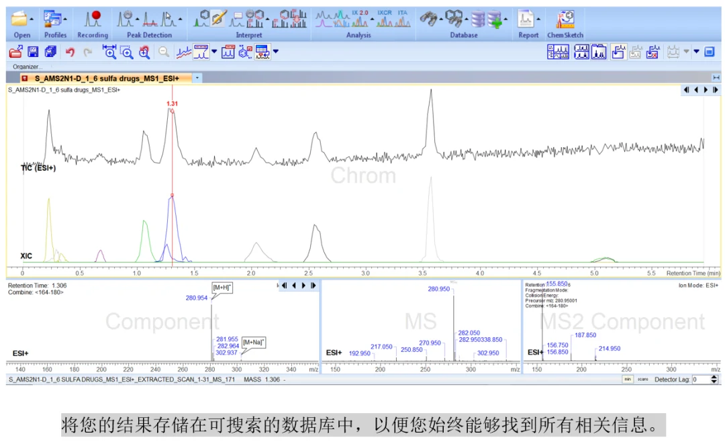This screenshot has width=725, height=442.
Task: Expand the peak label options arrow
Action: (x=214, y=52)
